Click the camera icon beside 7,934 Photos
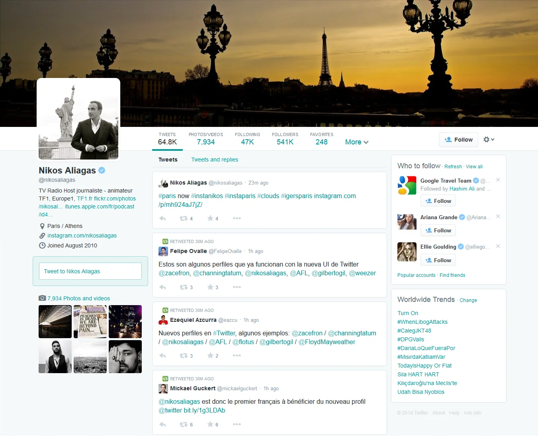Viewport: 538px width, 436px height. (42, 298)
